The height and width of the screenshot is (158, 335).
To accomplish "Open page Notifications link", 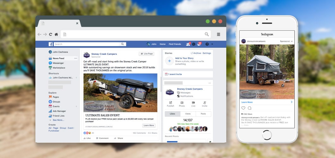I will tap(185, 96).
